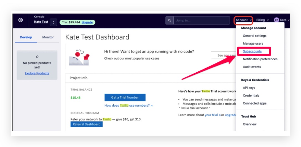Click the KT user avatar icon

(276, 20)
